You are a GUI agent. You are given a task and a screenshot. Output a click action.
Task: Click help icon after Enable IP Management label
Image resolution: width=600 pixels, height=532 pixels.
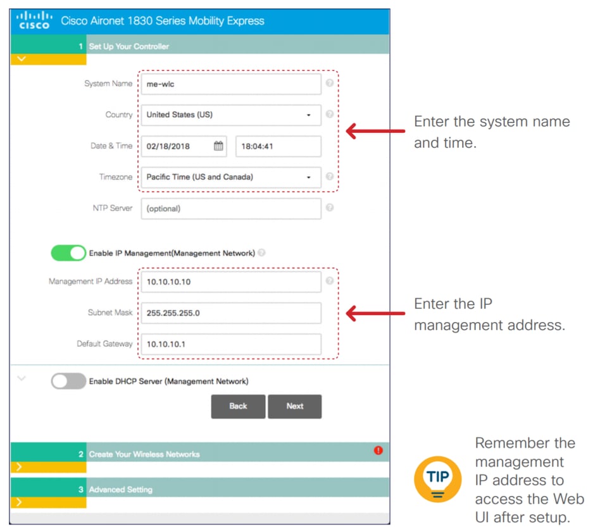tap(261, 253)
